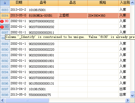
Task: Click 品号 cell 1010615001 in row 8097
Action: [43, 89]
